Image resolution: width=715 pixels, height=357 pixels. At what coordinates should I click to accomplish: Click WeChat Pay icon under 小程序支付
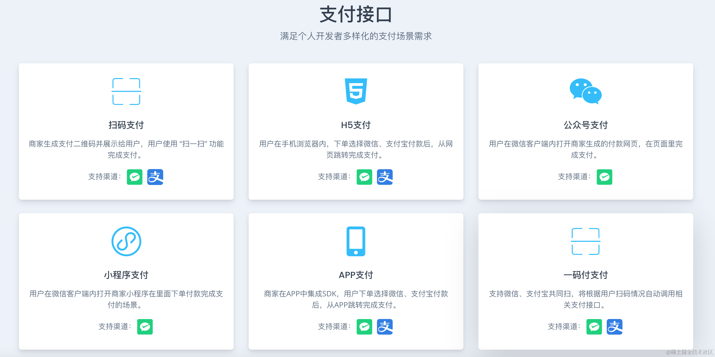click(x=145, y=327)
